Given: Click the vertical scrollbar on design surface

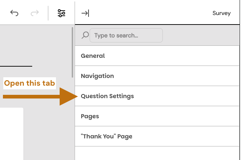Looking at the screenshot, I should [73, 51].
